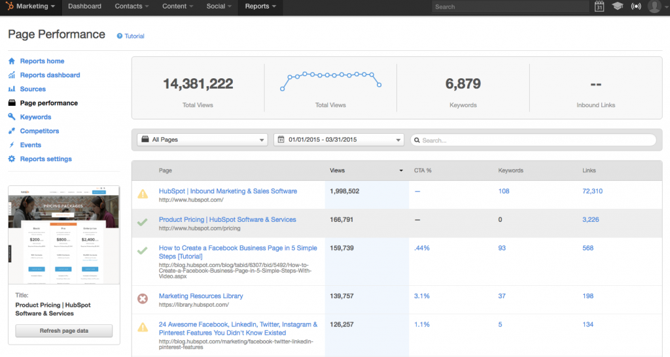Viewport: 670px width, 357px height.
Task: Click the Events lightning bolt icon
Action: (12, 145)
